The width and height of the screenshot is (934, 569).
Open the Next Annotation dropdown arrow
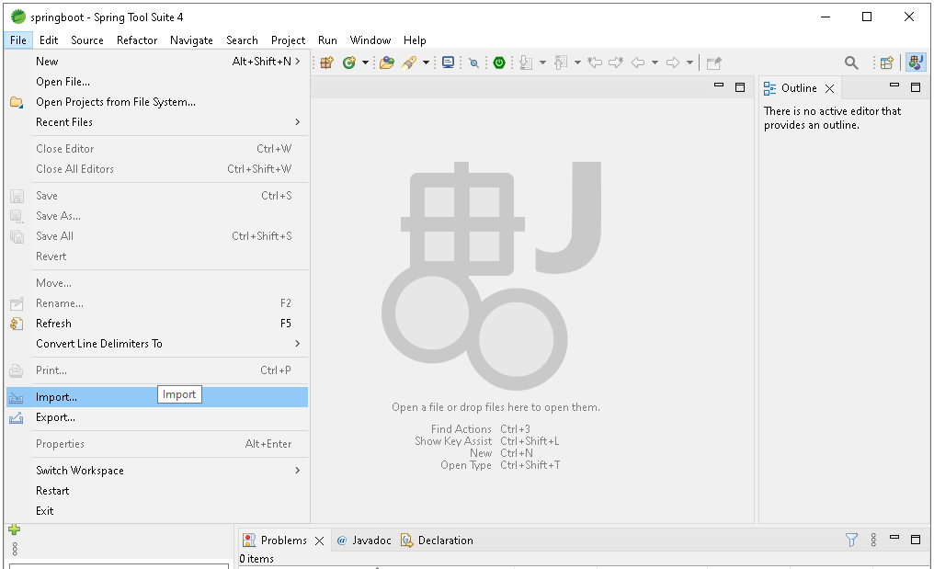(542, 63)
